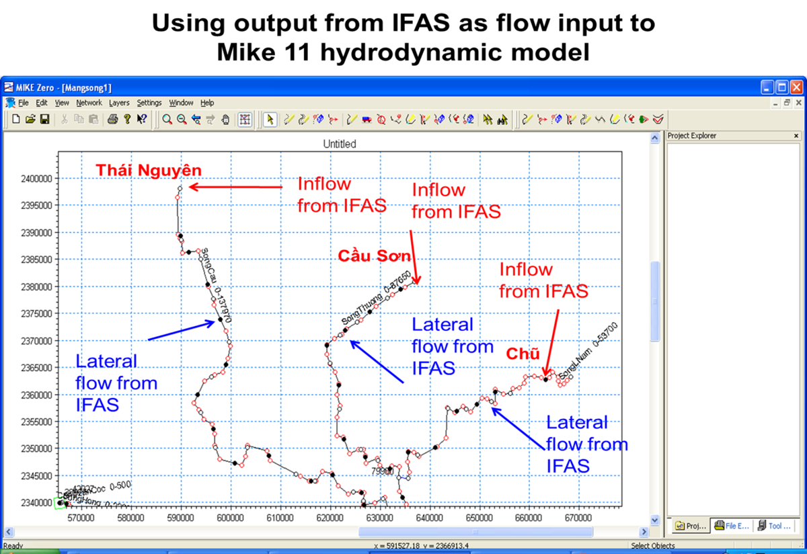This screenshot has width=807, height=554.
Task: Open the Window menu
Action: point(181,103)
